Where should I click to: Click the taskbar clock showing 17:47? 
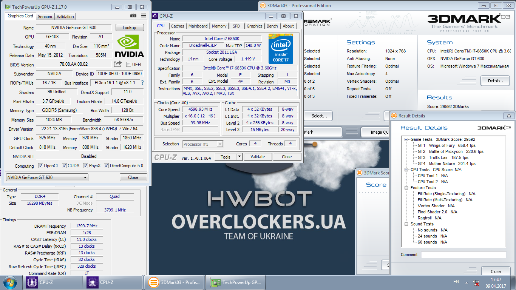[x=496, y=280]
